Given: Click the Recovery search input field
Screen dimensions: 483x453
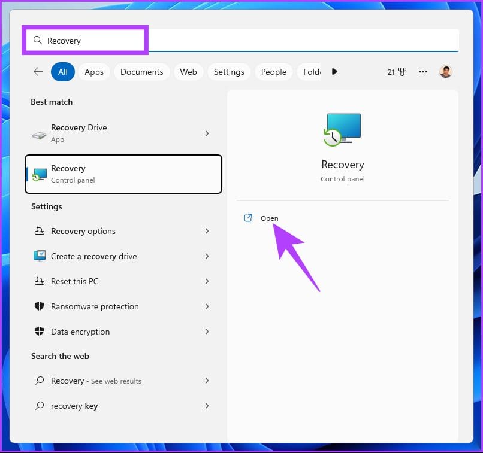Looking at the screenshot, I should 243,40.
